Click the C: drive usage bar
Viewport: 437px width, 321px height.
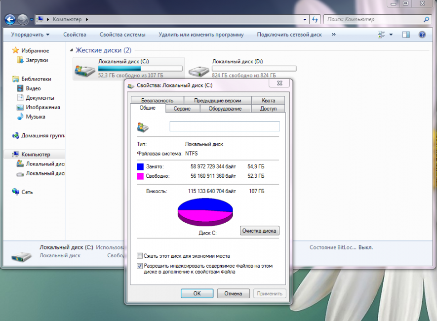coord(140,69)
